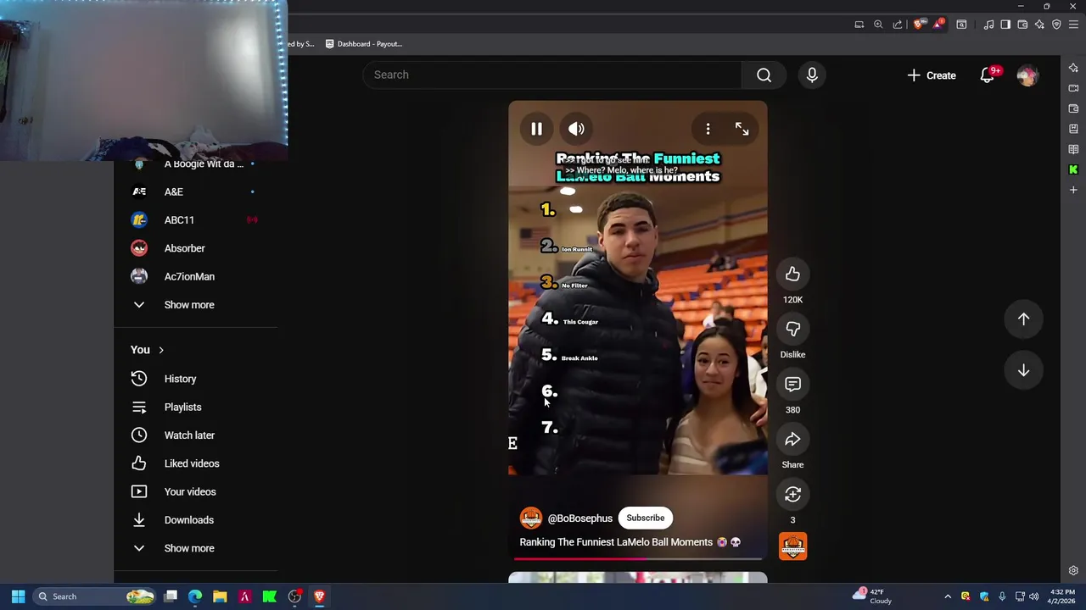1086x610 pixels.
Task: Show hidden system tray icons
Action: click(x=948, y=596)
